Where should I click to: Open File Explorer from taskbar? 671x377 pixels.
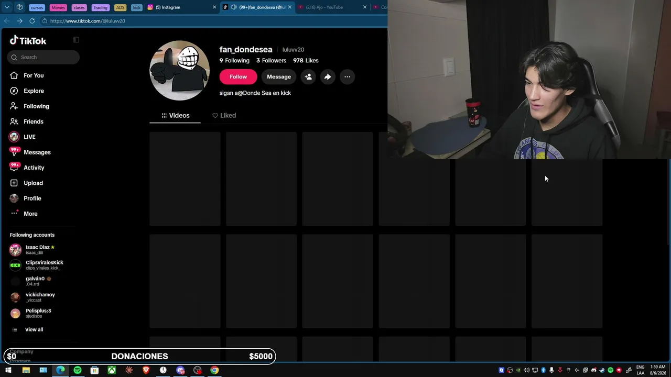[26, 370]
